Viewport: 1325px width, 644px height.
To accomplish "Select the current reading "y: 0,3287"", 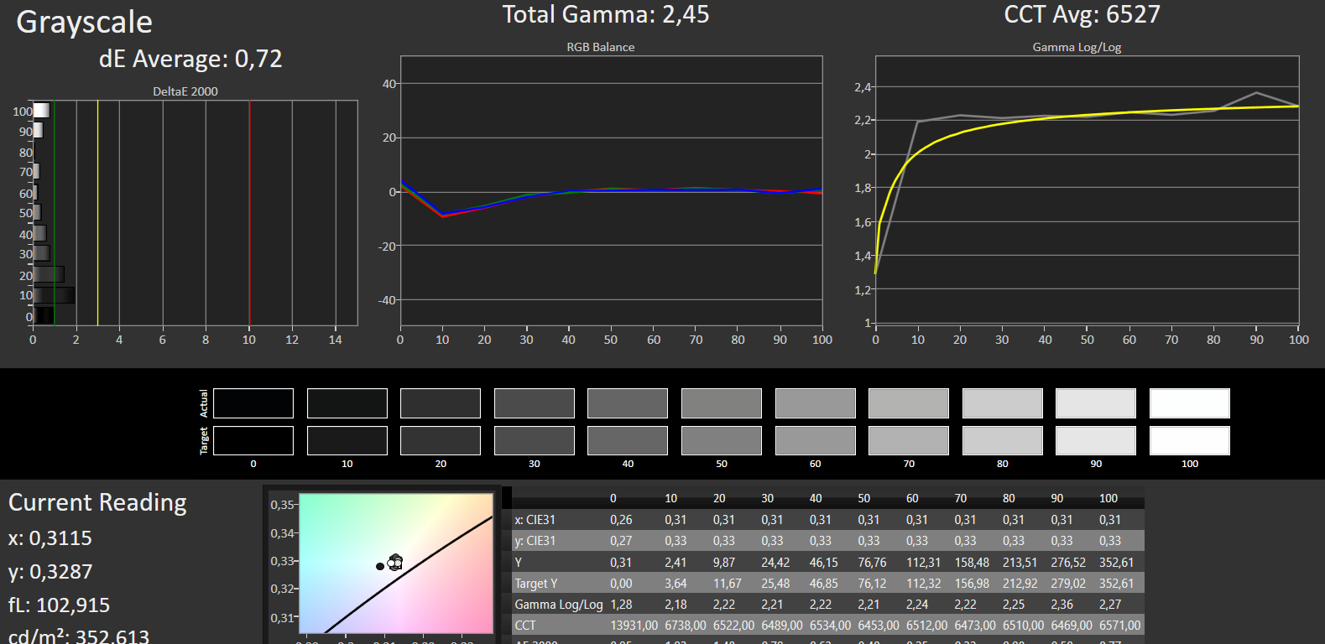I will (50, 572).
